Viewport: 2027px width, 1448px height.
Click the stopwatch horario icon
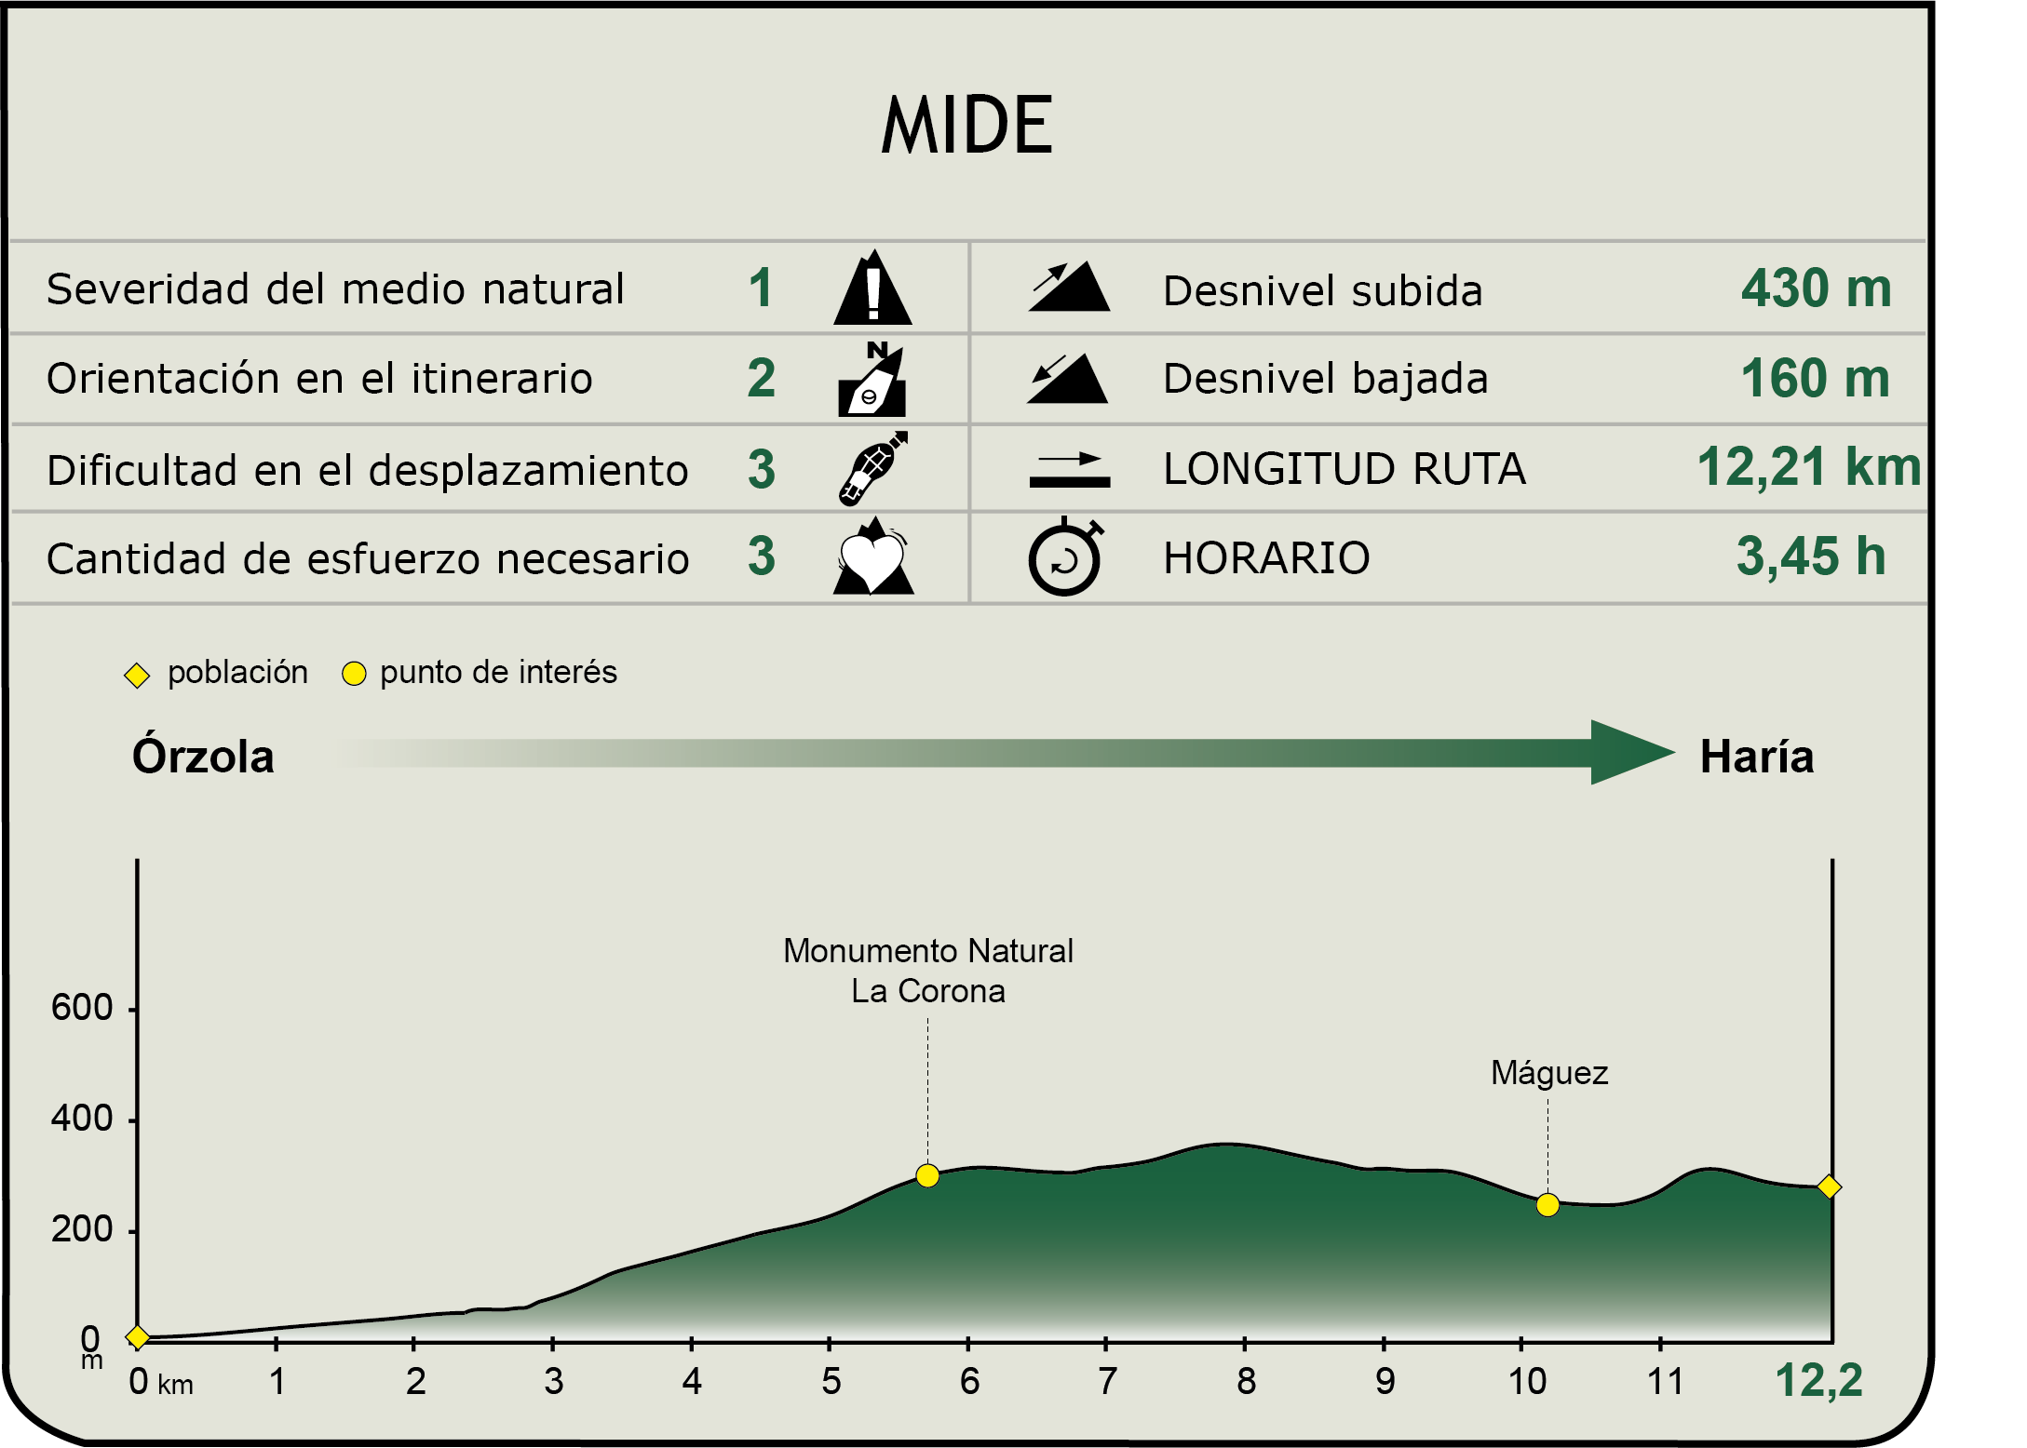pos(1065,556)
